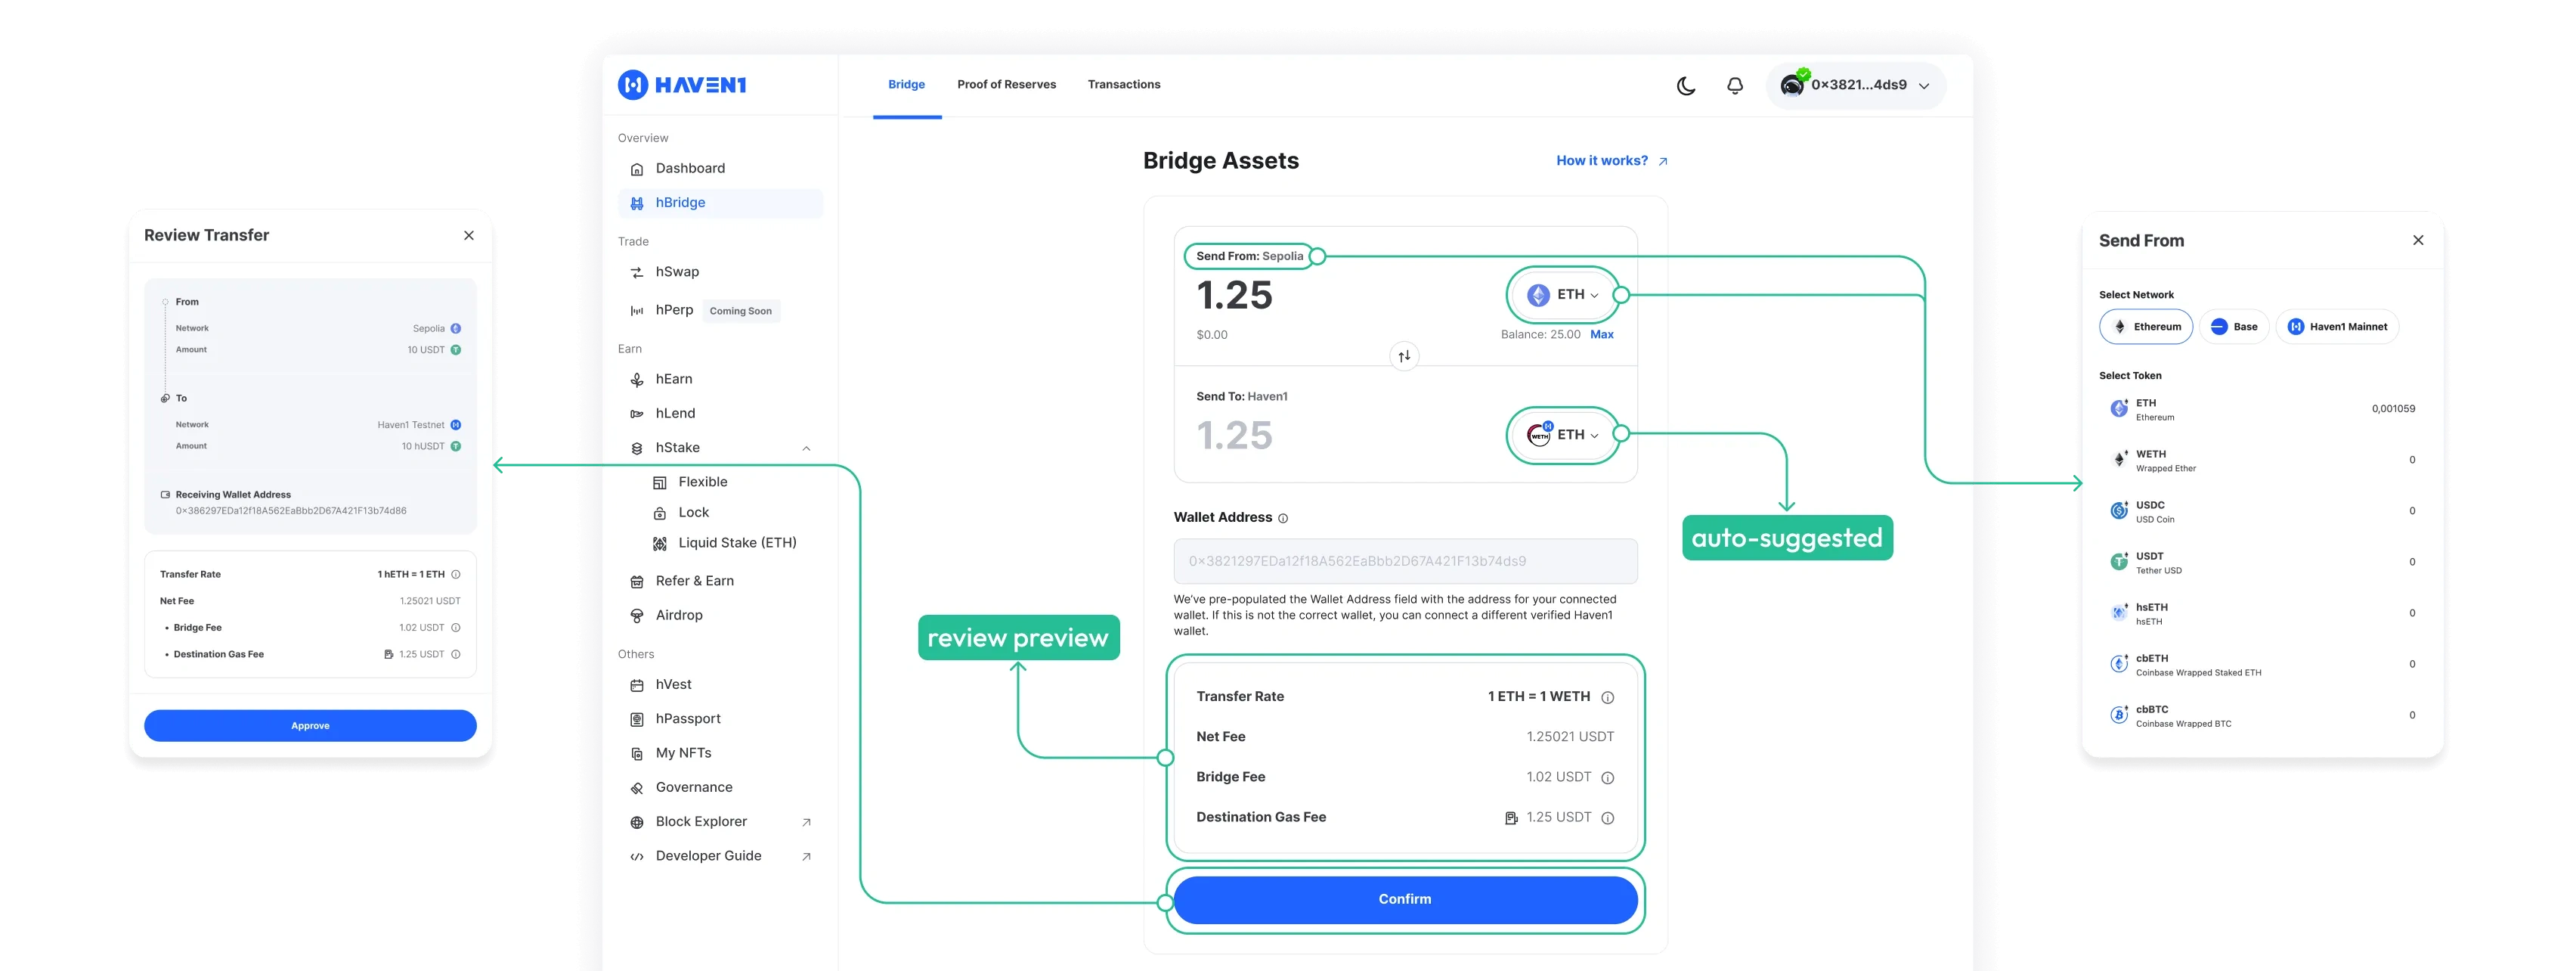Click the Haven1 logo

(x=682, y=85)
